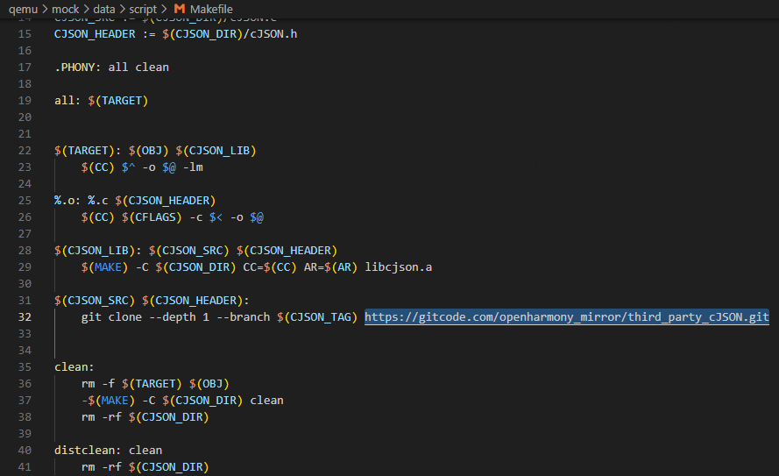Open the qemu breadcrumb folder
Viewport: 779px width, 476px height.
pos(25,9)
